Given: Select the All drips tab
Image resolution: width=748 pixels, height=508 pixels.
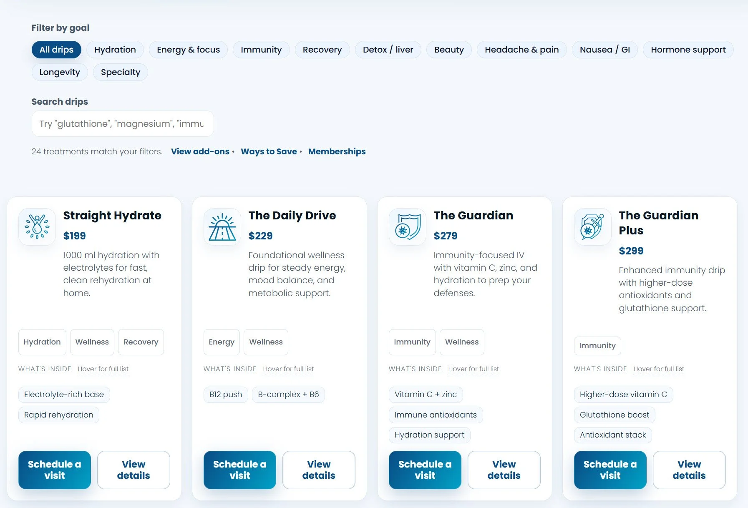Looking at the screenshot, I should tap(56, 49).
